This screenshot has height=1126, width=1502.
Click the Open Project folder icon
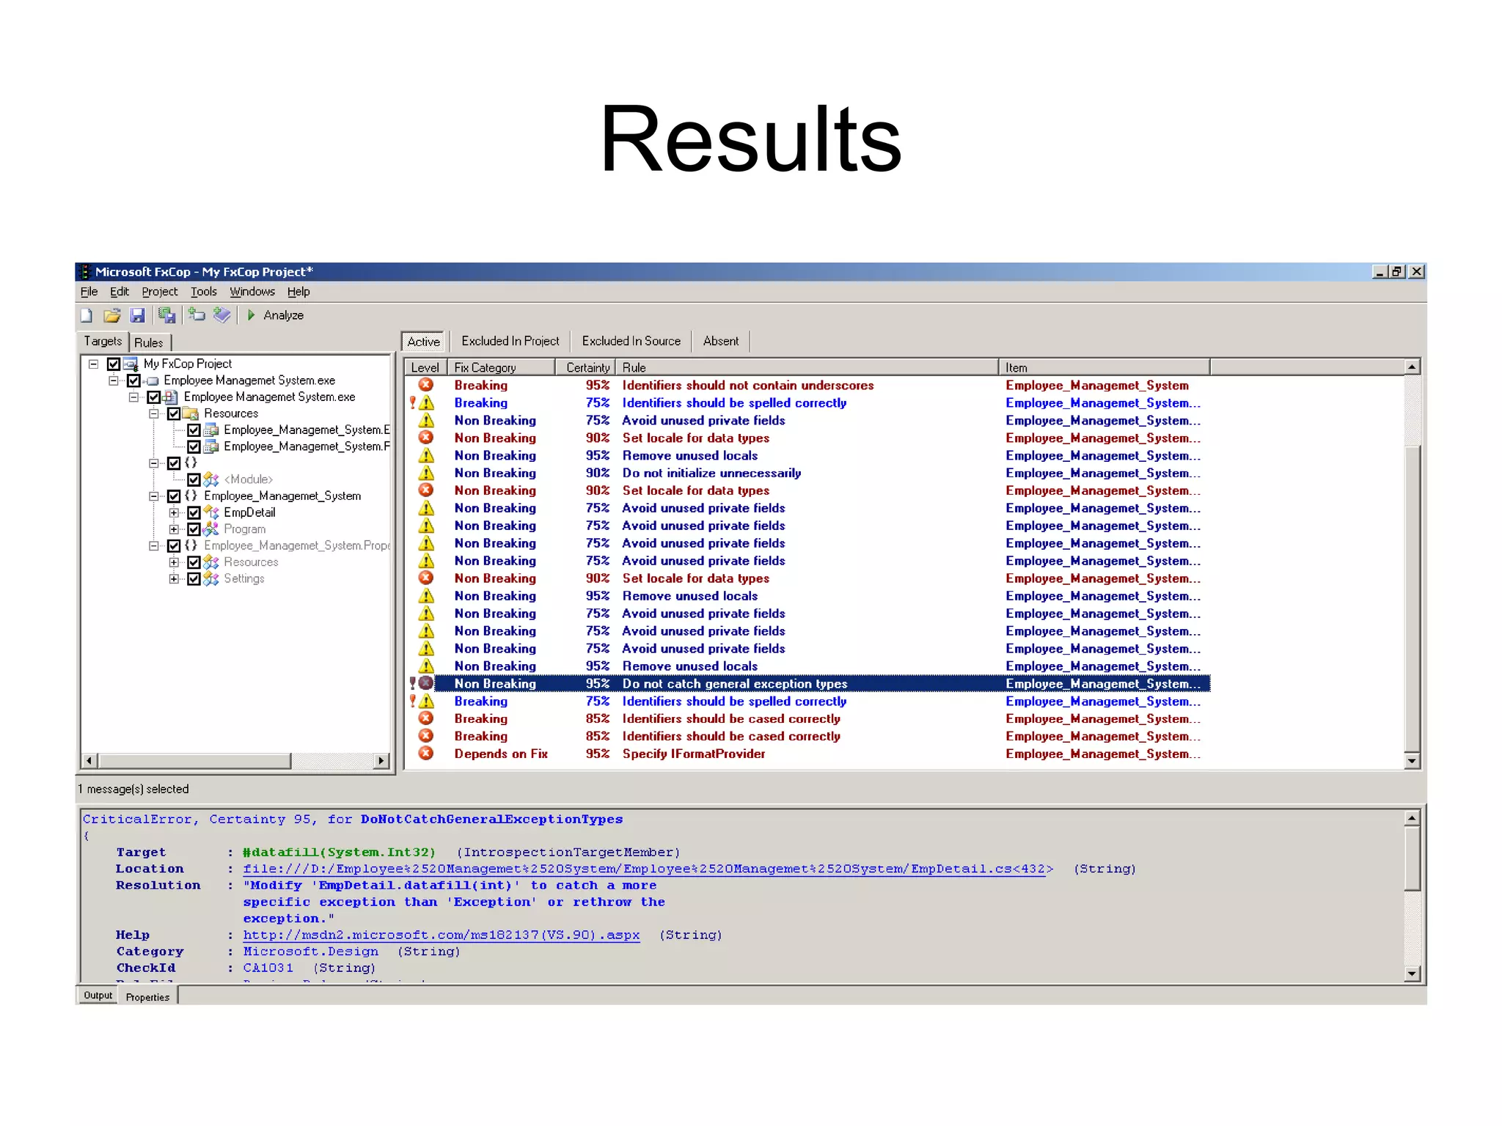pyautogui.click(x=111, y=315)
